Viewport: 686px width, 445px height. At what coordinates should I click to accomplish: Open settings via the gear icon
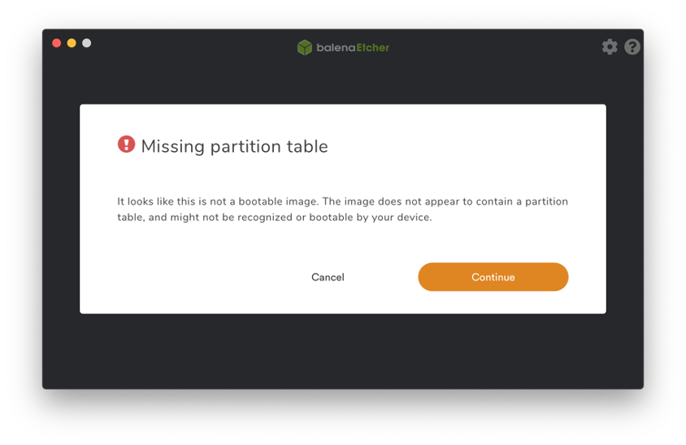[x=610, y=47]
